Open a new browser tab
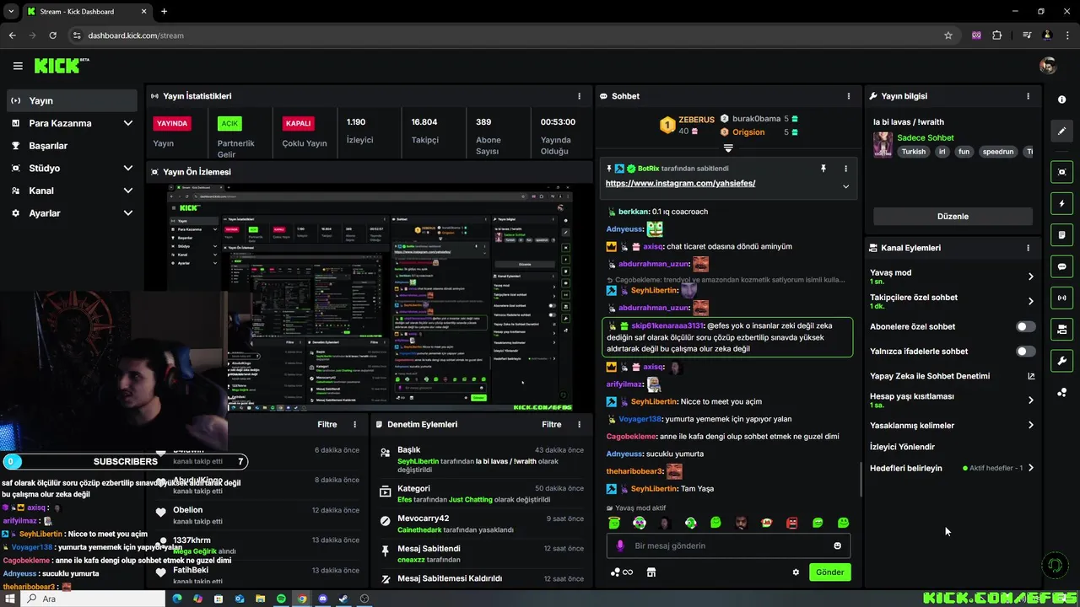 point(164,12)
